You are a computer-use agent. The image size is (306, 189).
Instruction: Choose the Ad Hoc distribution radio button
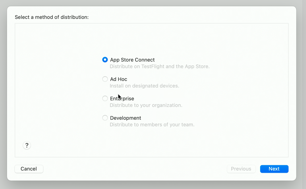tap(105, 79)
